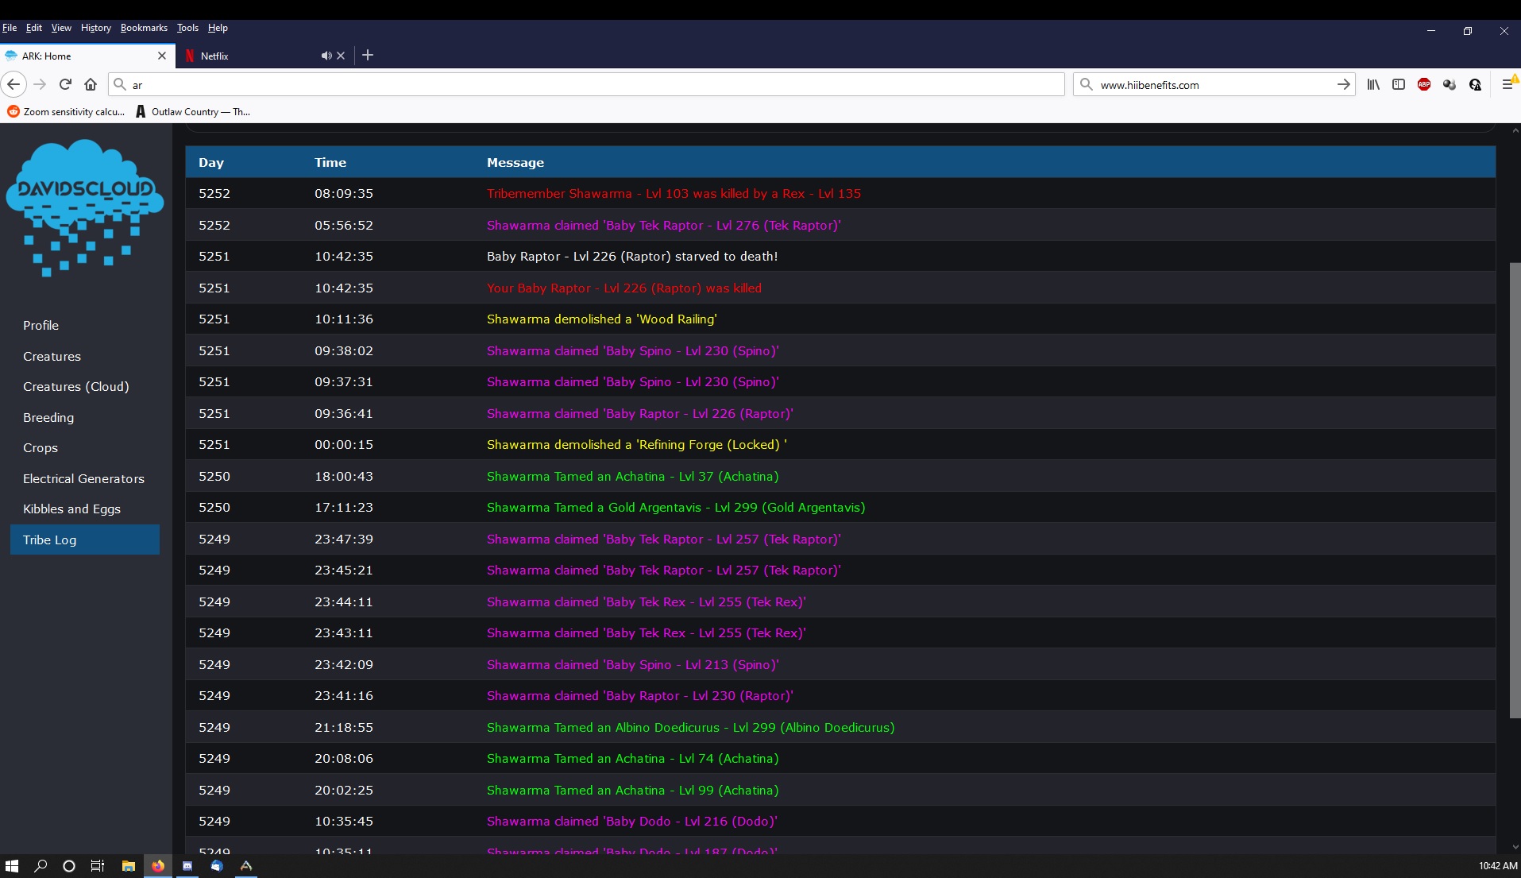Image resolution: width=1521 pixels, height=878 pixels.
Task: Toggle the sidebar view icon
Action: pyautogui.click(x=1399, y=84)
